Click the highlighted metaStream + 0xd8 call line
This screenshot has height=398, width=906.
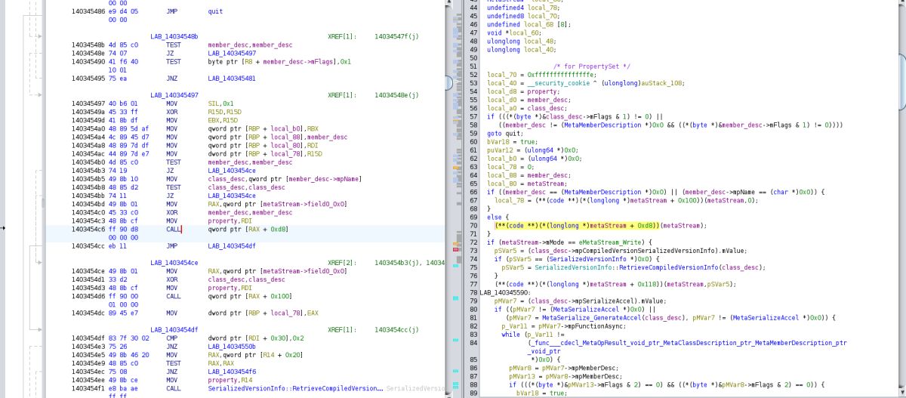(x=600, y=225)
